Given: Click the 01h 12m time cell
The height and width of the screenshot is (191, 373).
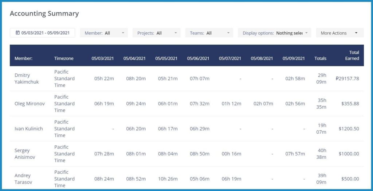Looking at the screenshot, I should [231, 104].
